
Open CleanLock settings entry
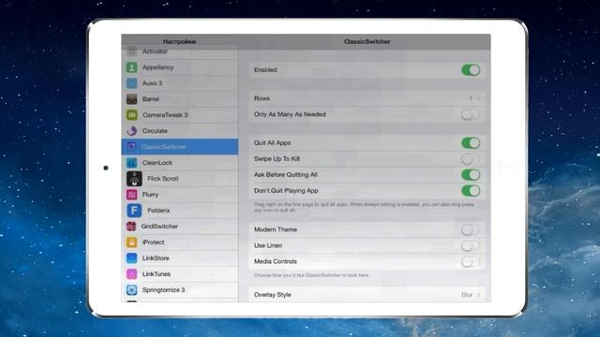pos(180,163)
